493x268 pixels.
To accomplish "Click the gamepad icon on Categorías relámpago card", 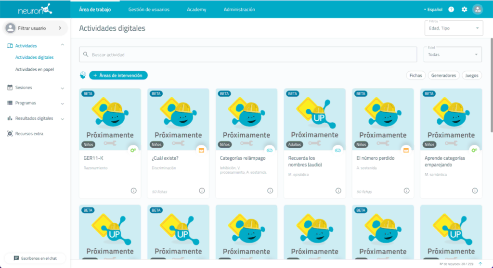I will click(x=270, y=150).
